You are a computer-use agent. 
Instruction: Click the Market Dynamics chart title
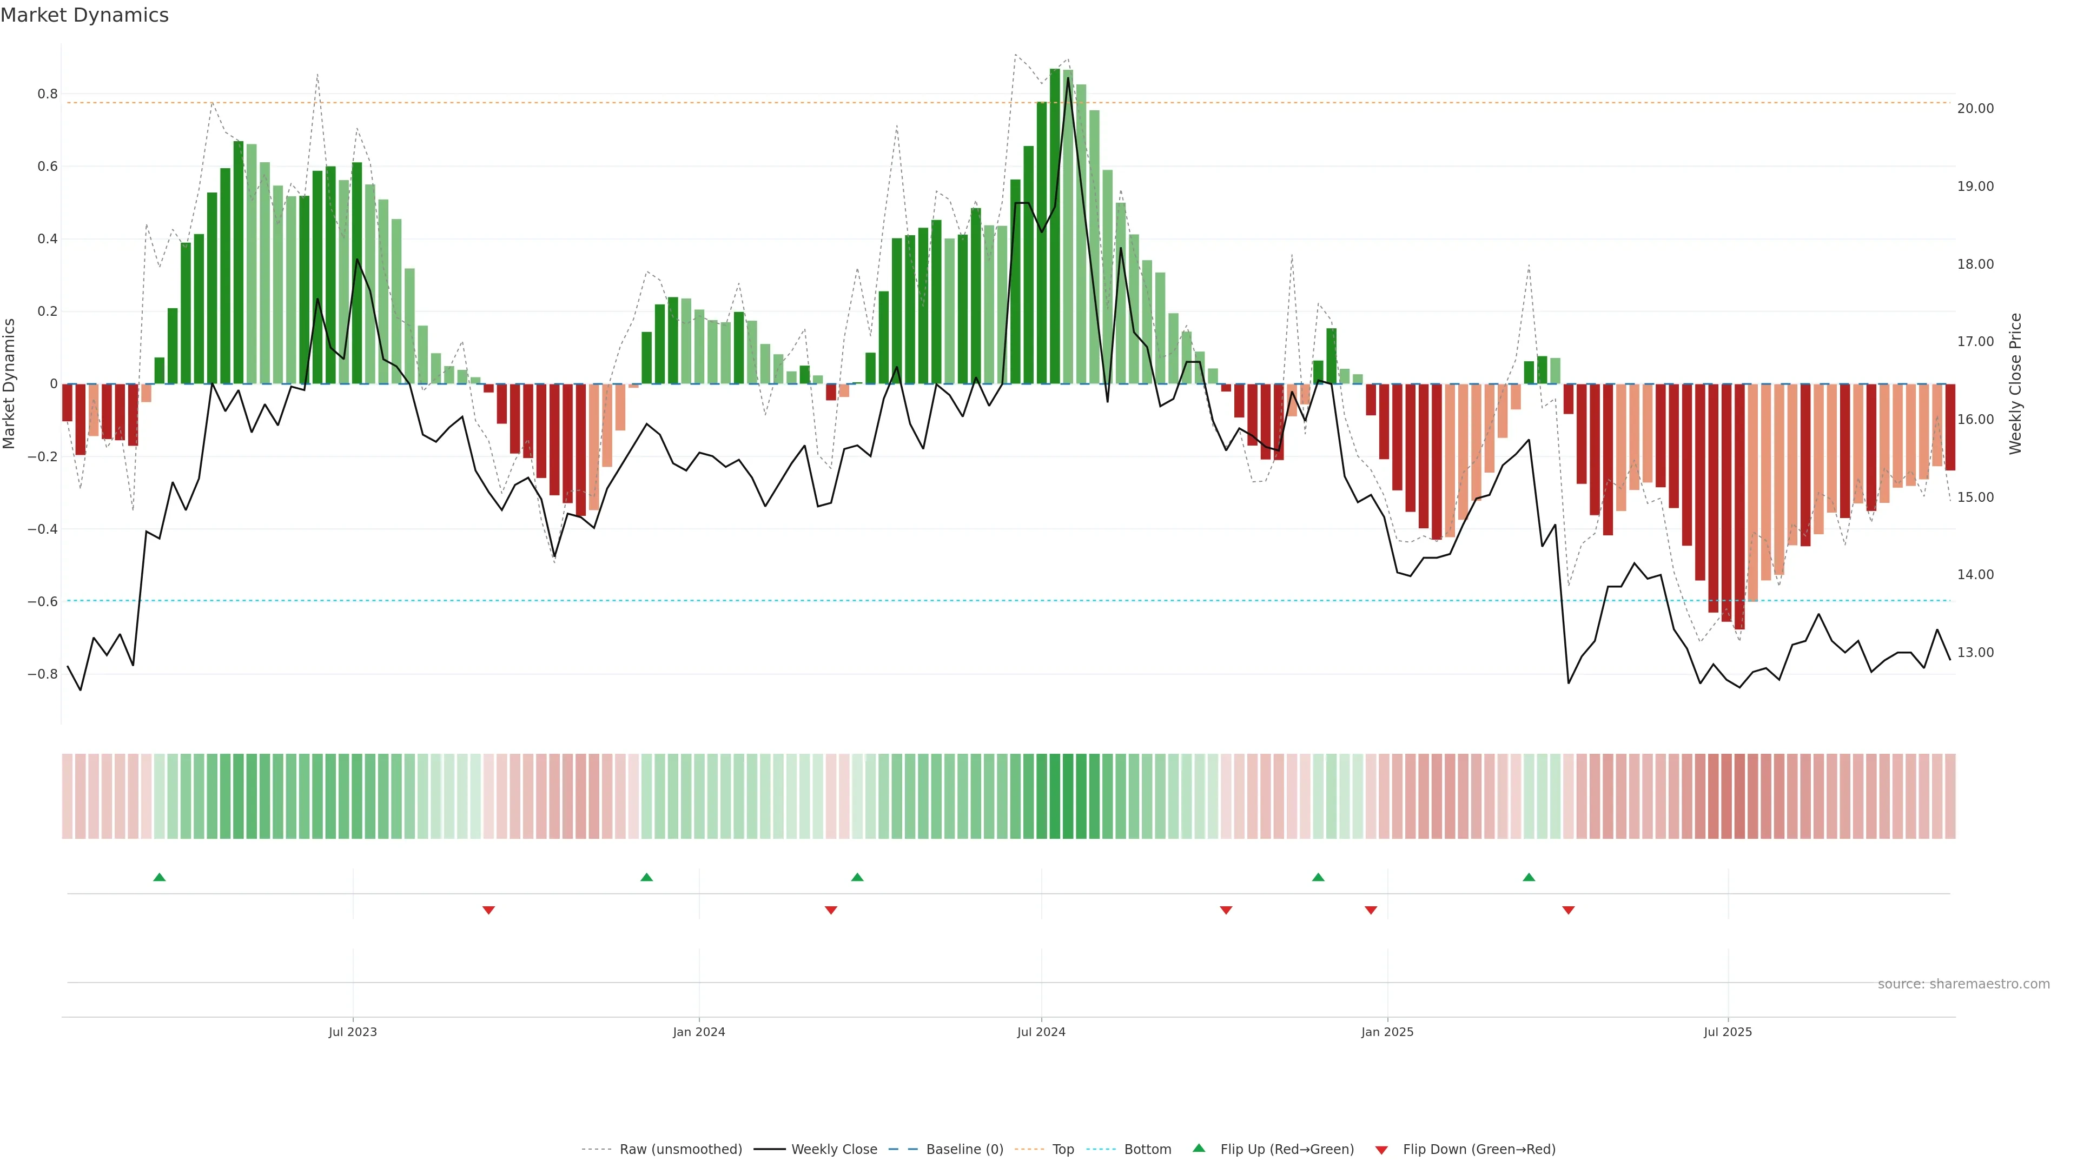[85, 15]
